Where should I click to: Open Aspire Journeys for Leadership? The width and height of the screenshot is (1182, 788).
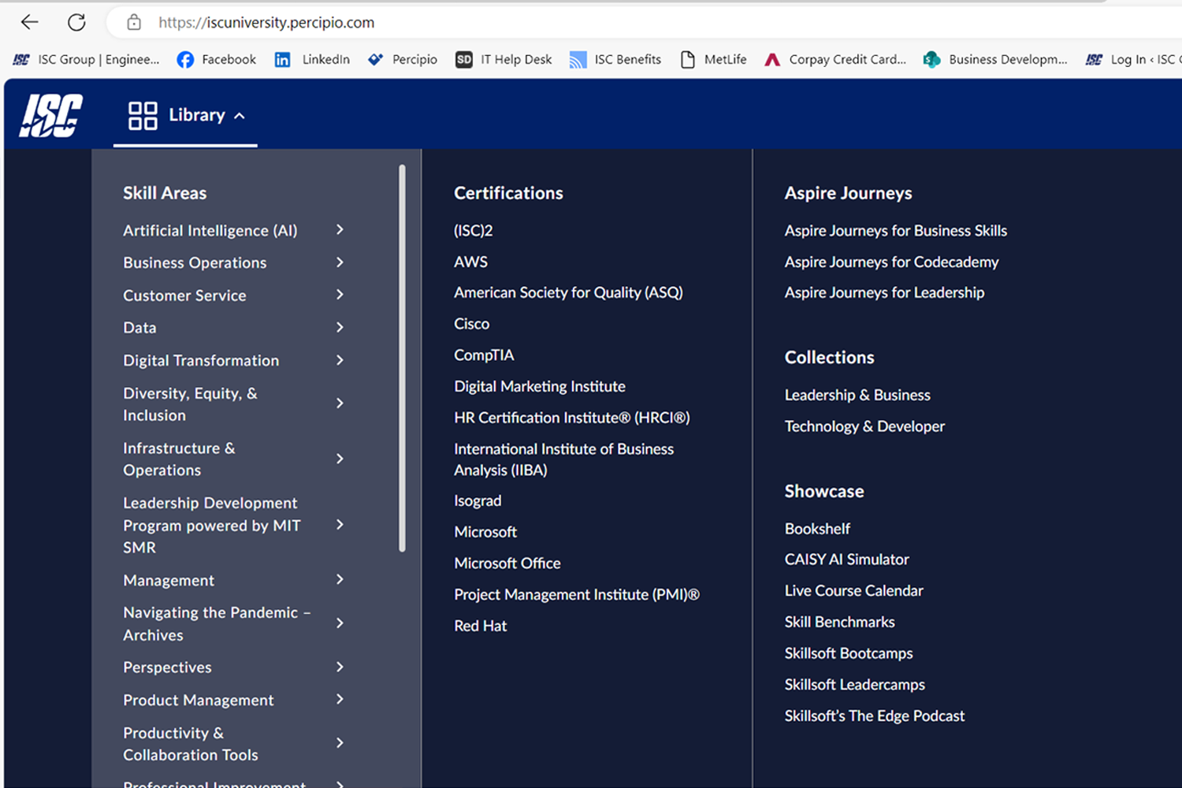(884, 292)
